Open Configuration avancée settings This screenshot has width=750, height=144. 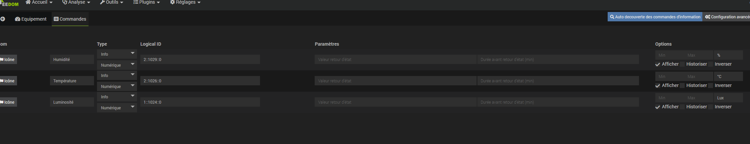point(727,17)
